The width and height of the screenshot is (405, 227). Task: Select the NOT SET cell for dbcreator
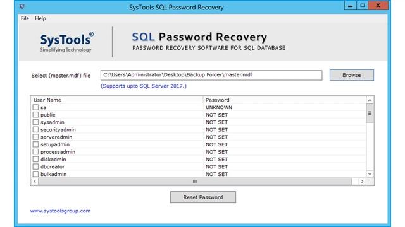pyautogui.click(x=216, y=166)
